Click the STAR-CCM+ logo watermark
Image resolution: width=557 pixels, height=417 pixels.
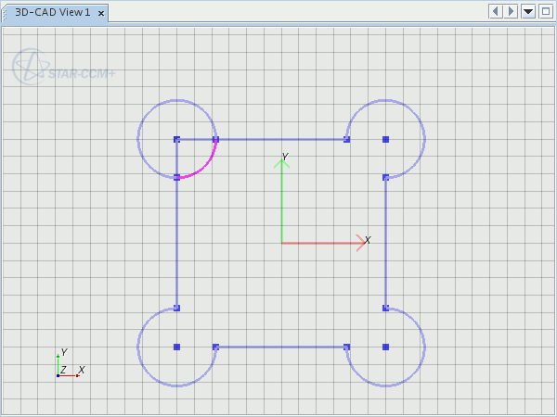point(63,68)
